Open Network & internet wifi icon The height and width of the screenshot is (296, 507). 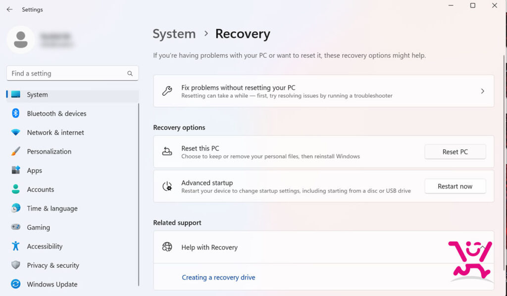tap(15, 132)
